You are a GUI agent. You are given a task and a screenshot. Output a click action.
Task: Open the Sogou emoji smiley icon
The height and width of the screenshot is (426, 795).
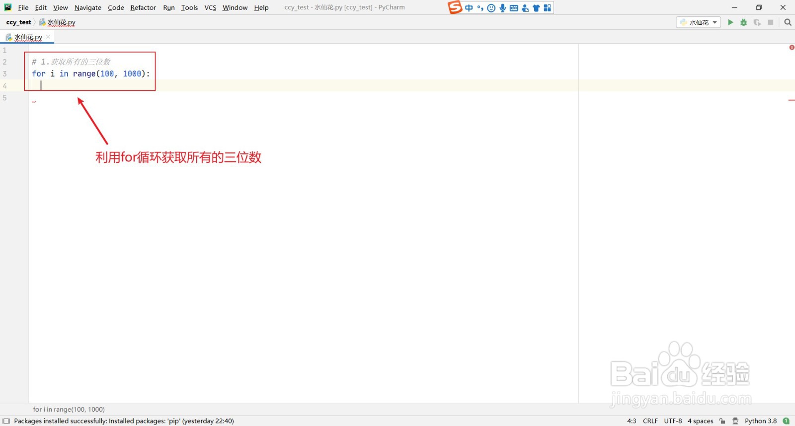point(491,8)
